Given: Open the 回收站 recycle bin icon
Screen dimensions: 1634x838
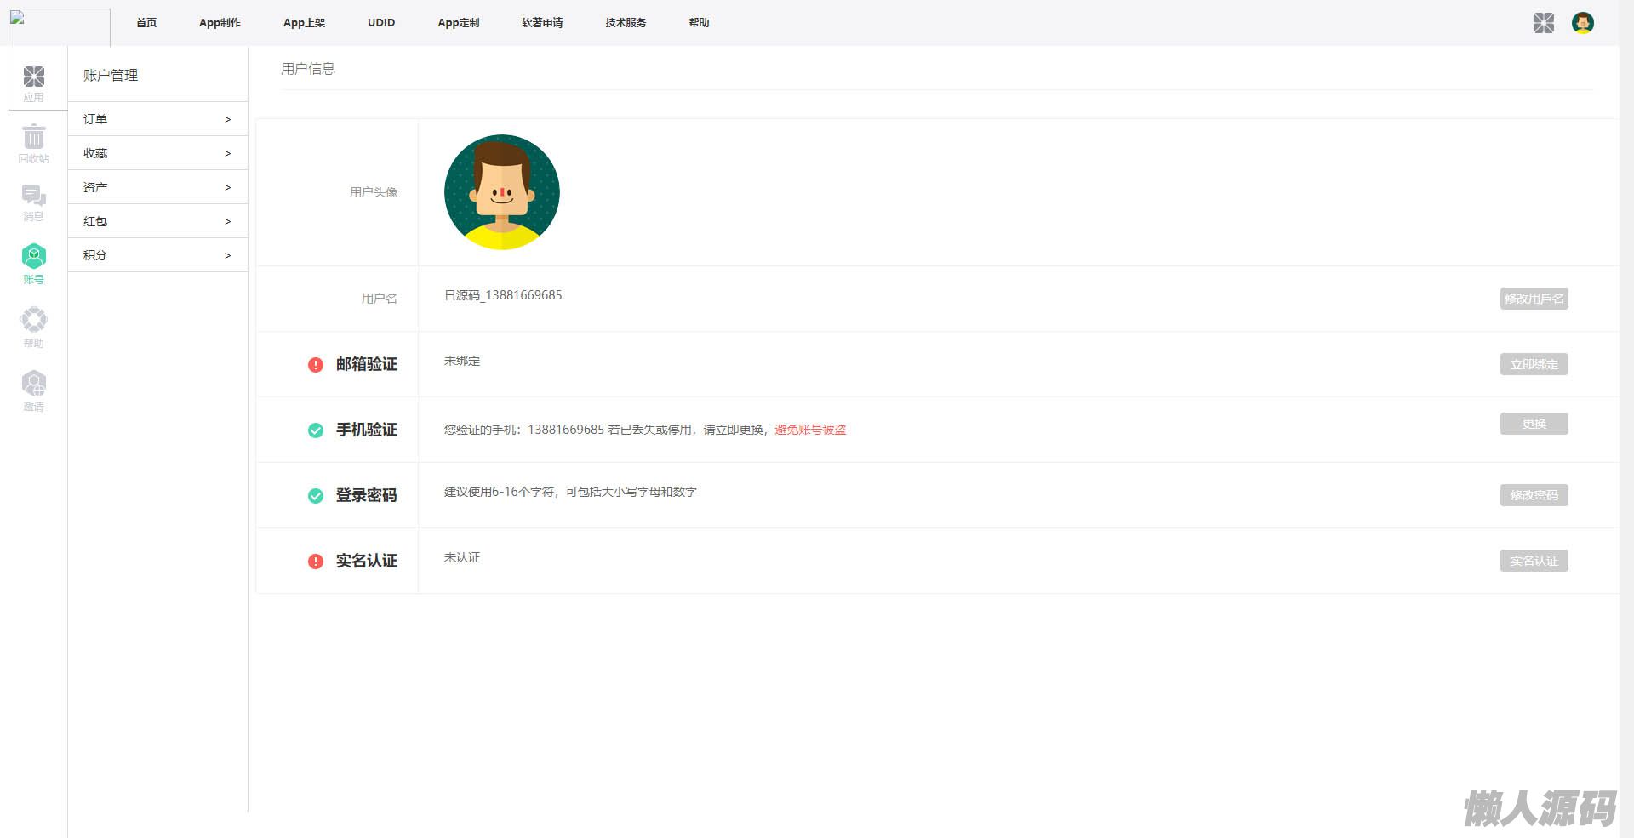Looking at the screenshot, I should click(34, 137).
